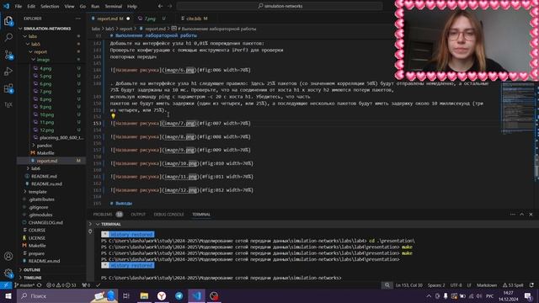The image size is (539, 303).
Task: Change UTF-8 file encoding
Action: pos(456,285)
